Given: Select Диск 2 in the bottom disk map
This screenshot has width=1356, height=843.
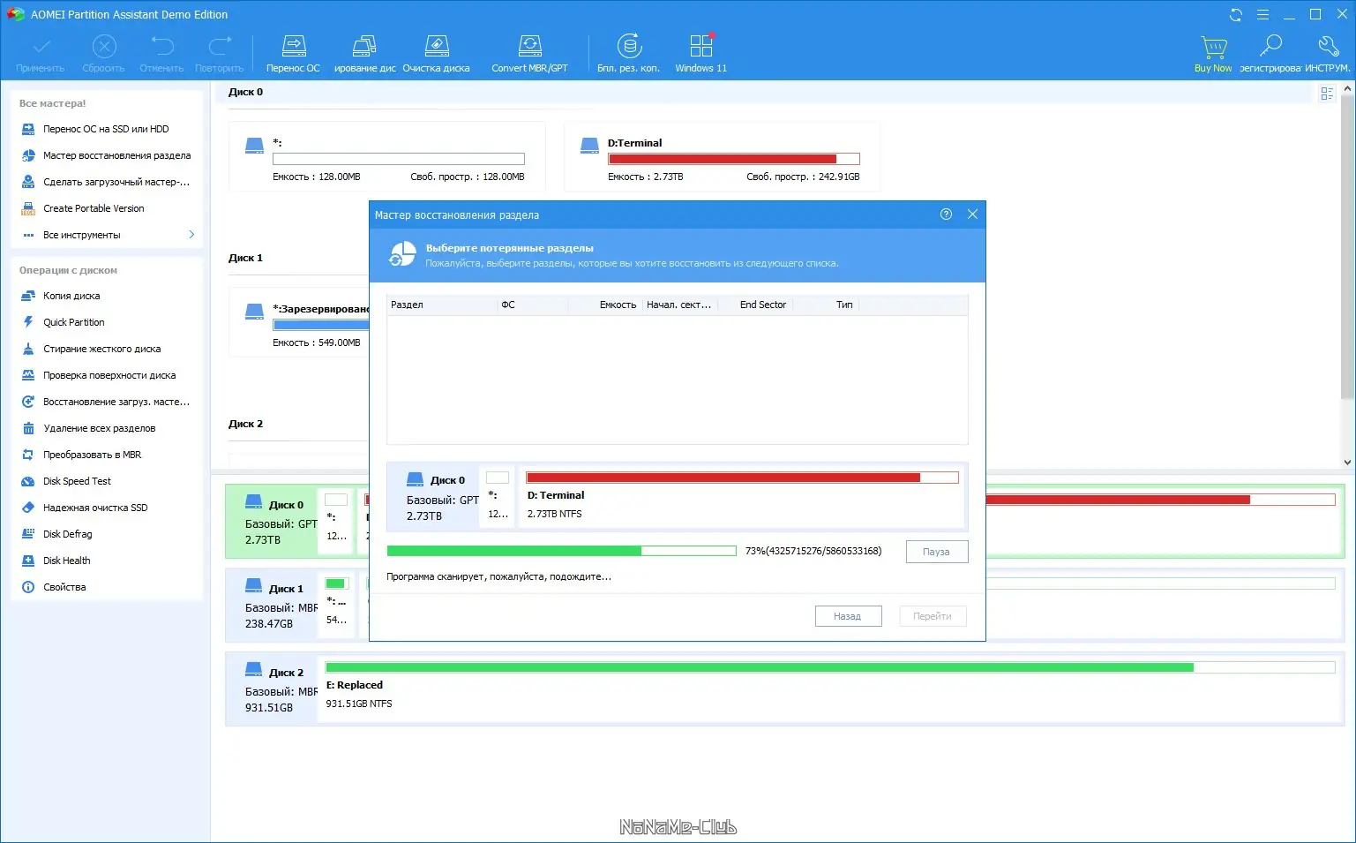Looking at the screenshot, I should click(273, 689).
